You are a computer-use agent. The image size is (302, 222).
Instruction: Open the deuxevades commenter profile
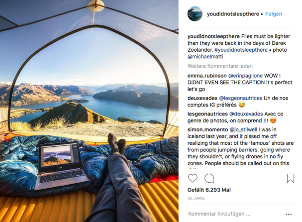tap(202, 98)
